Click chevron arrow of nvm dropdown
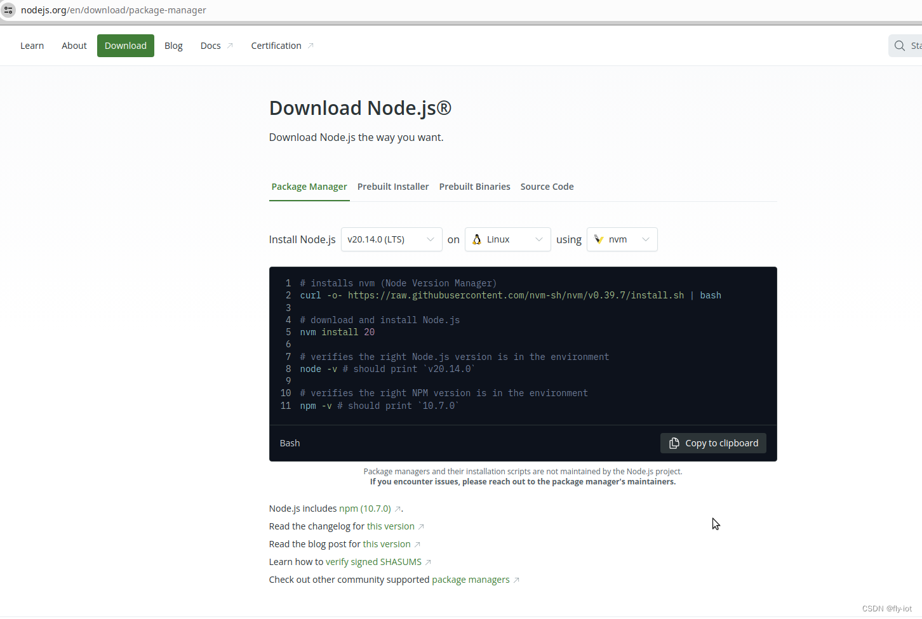This screenshot has height=619, width=922. point(646,239)
